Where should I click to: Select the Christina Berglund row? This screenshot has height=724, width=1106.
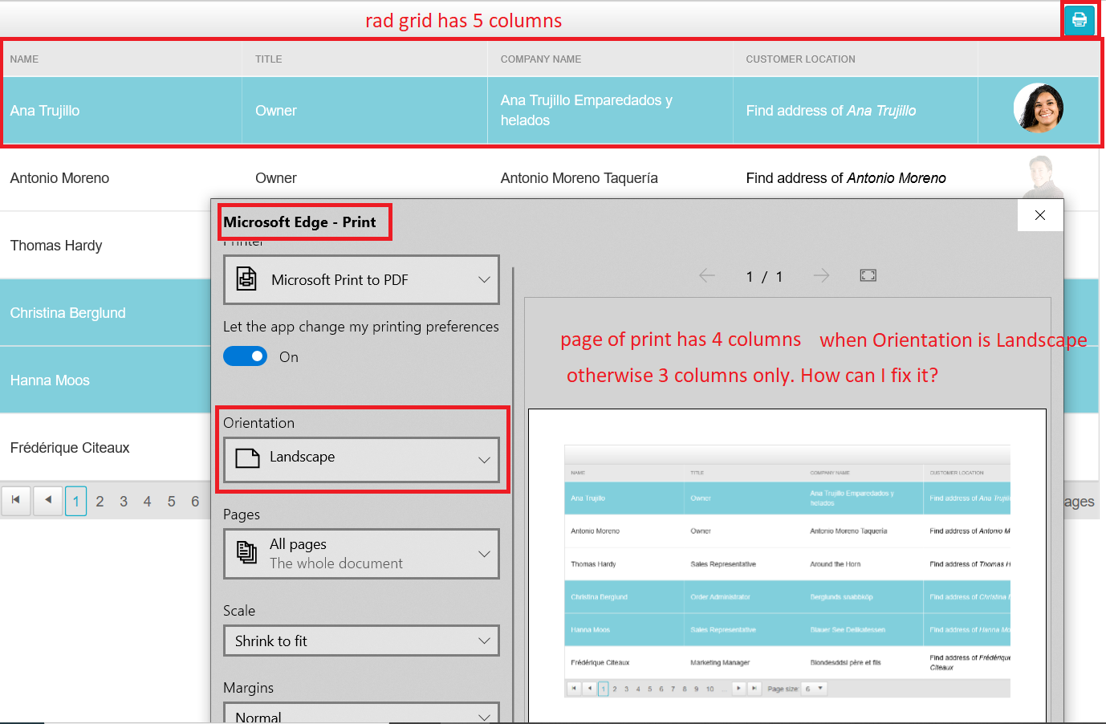tap(105, 313)
